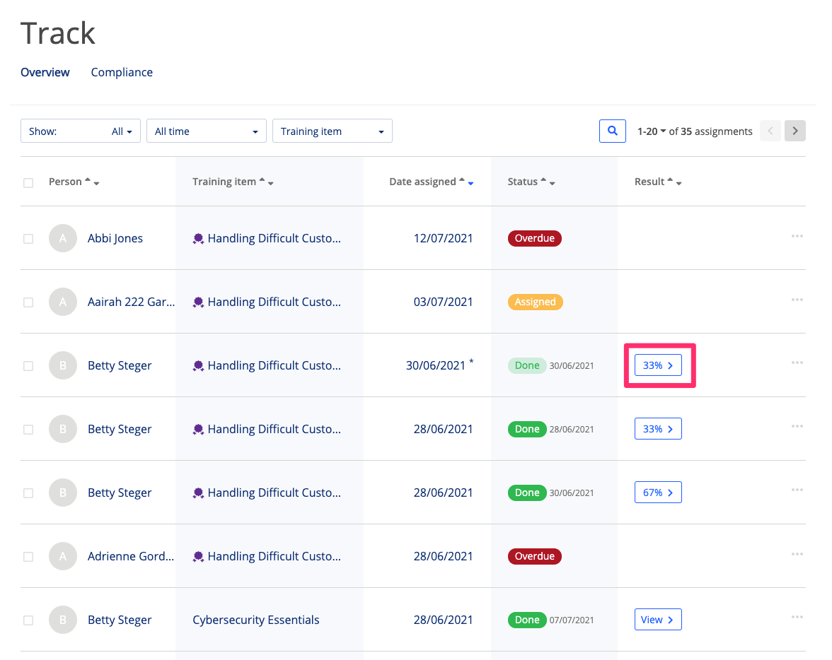Click the date 03/07/2021
Viewport: 832px width, 660px height.
click(x=443, y=302)
